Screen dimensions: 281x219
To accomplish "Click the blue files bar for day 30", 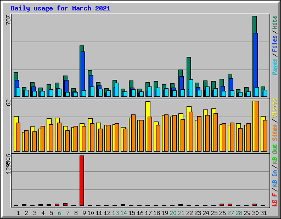I will 256,60.
